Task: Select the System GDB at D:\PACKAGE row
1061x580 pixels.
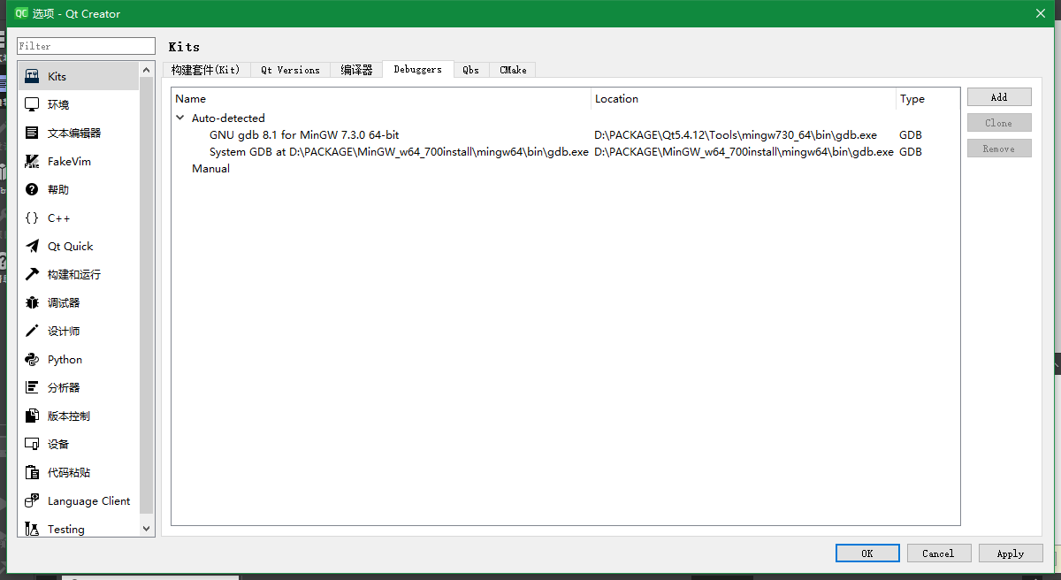Action: pos(566,152)
